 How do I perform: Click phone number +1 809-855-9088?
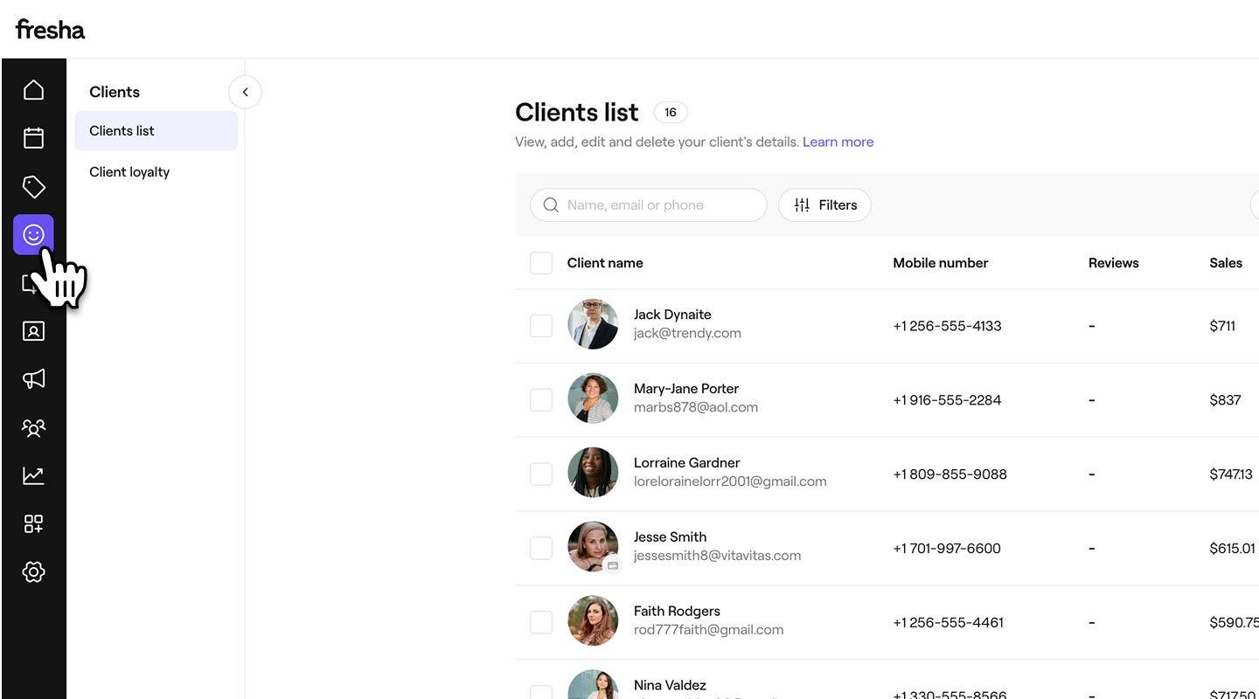[x=949, y=474]
